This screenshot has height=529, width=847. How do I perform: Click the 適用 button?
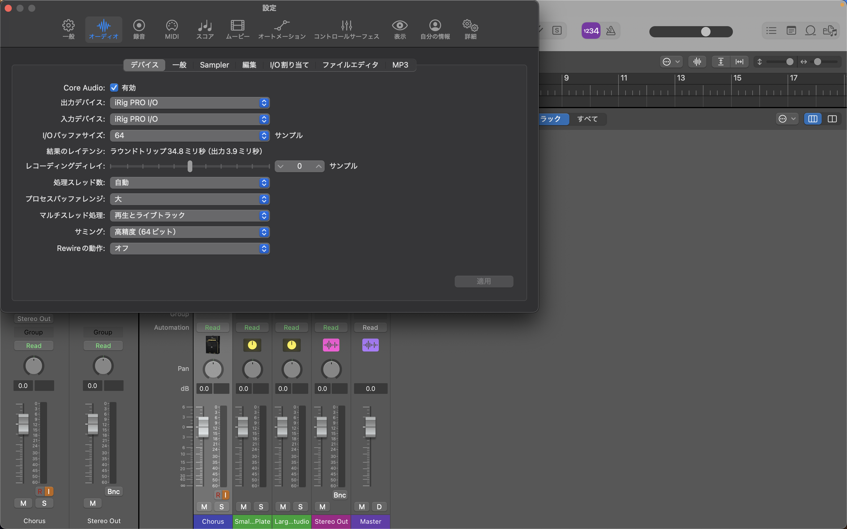tap(483, 281)
